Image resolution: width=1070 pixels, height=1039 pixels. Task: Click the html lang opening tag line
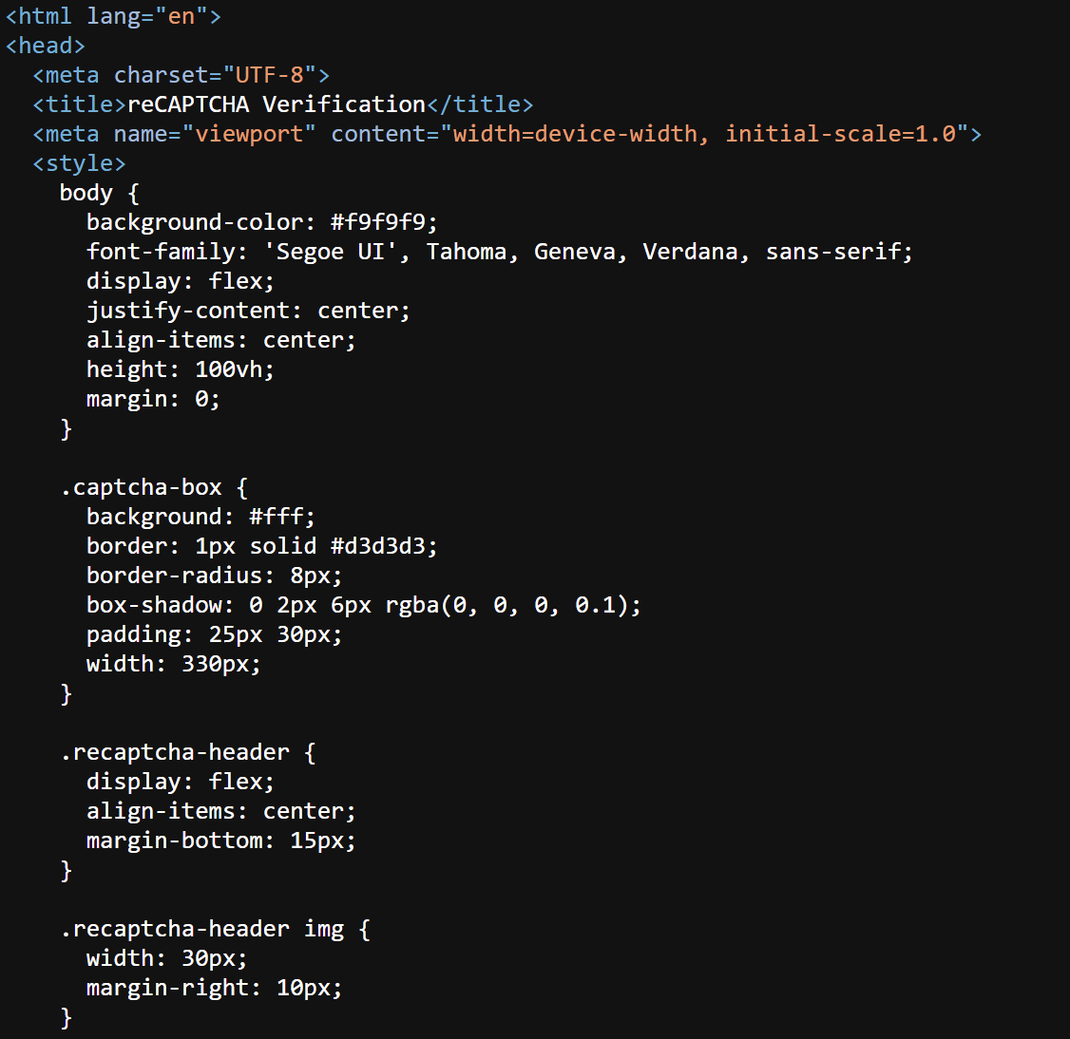pos(113,16)
